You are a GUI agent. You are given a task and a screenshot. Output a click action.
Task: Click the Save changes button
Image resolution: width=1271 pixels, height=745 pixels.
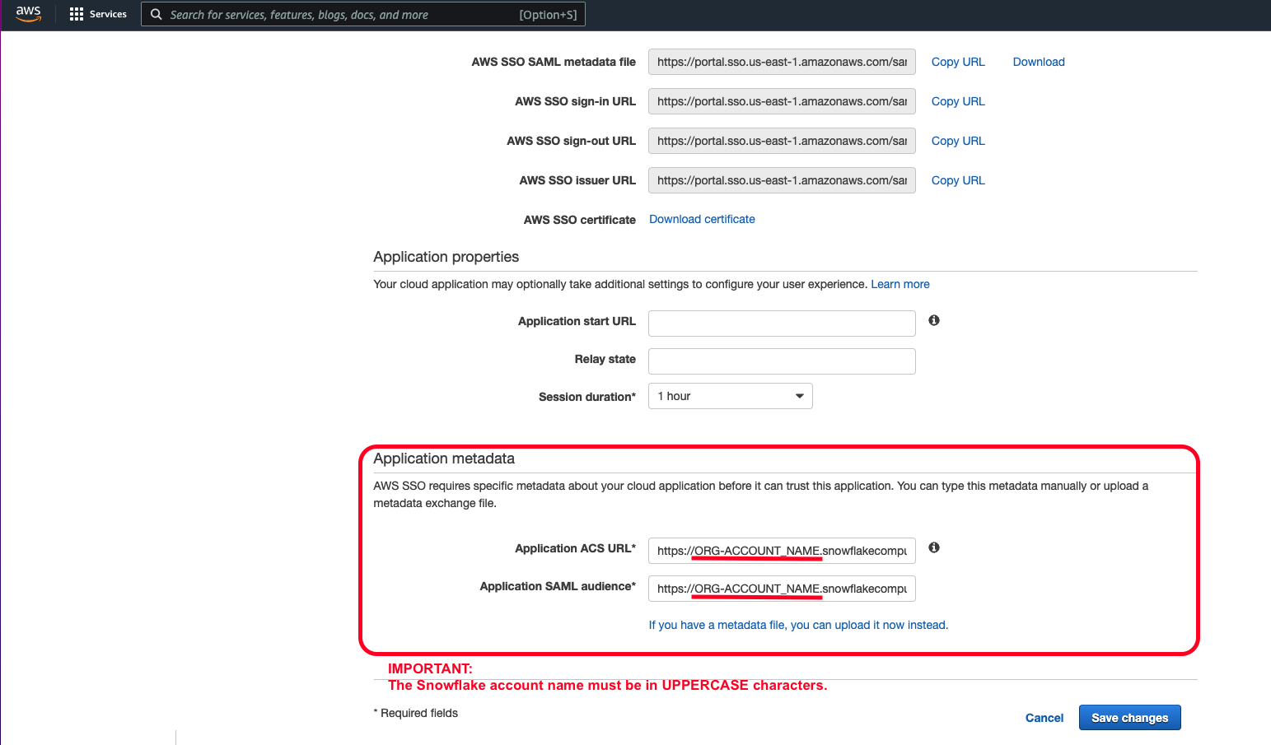[1129, 717]
